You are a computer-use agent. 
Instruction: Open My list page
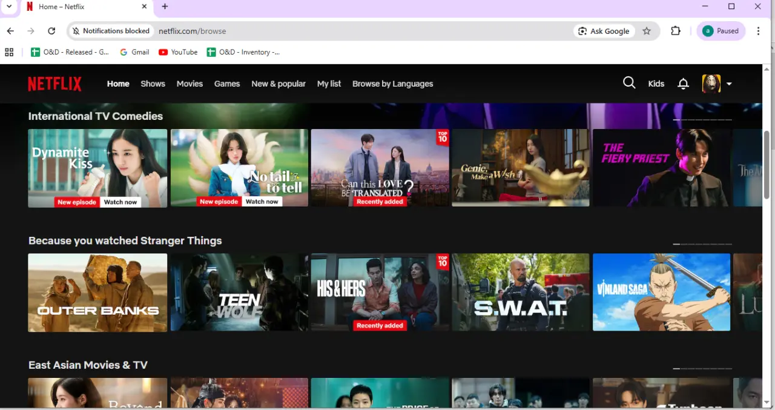329,84
